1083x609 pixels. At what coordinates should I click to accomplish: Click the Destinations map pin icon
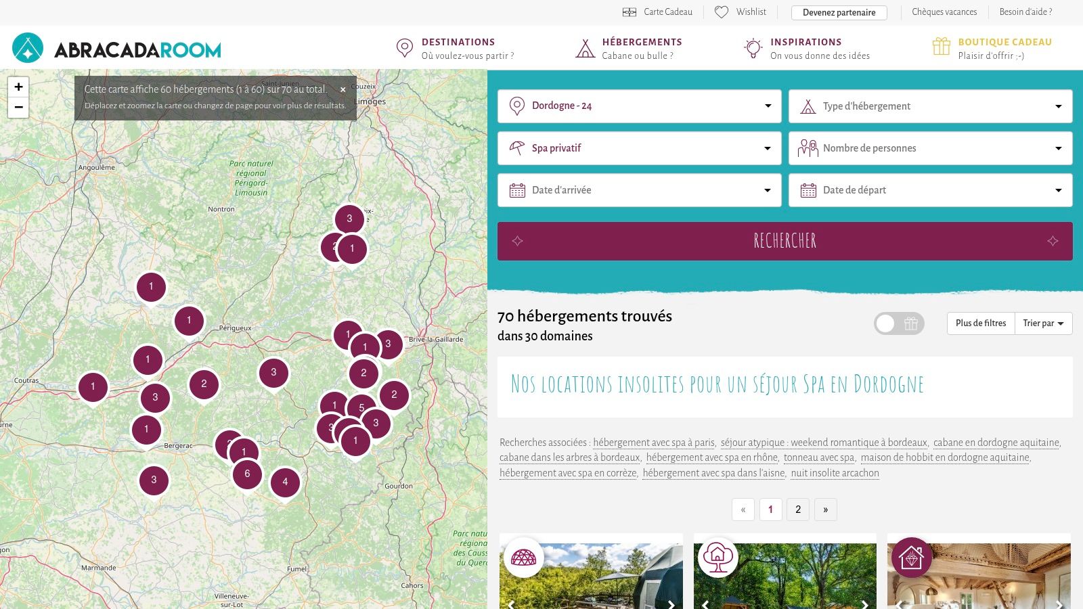tap(404, 48)
